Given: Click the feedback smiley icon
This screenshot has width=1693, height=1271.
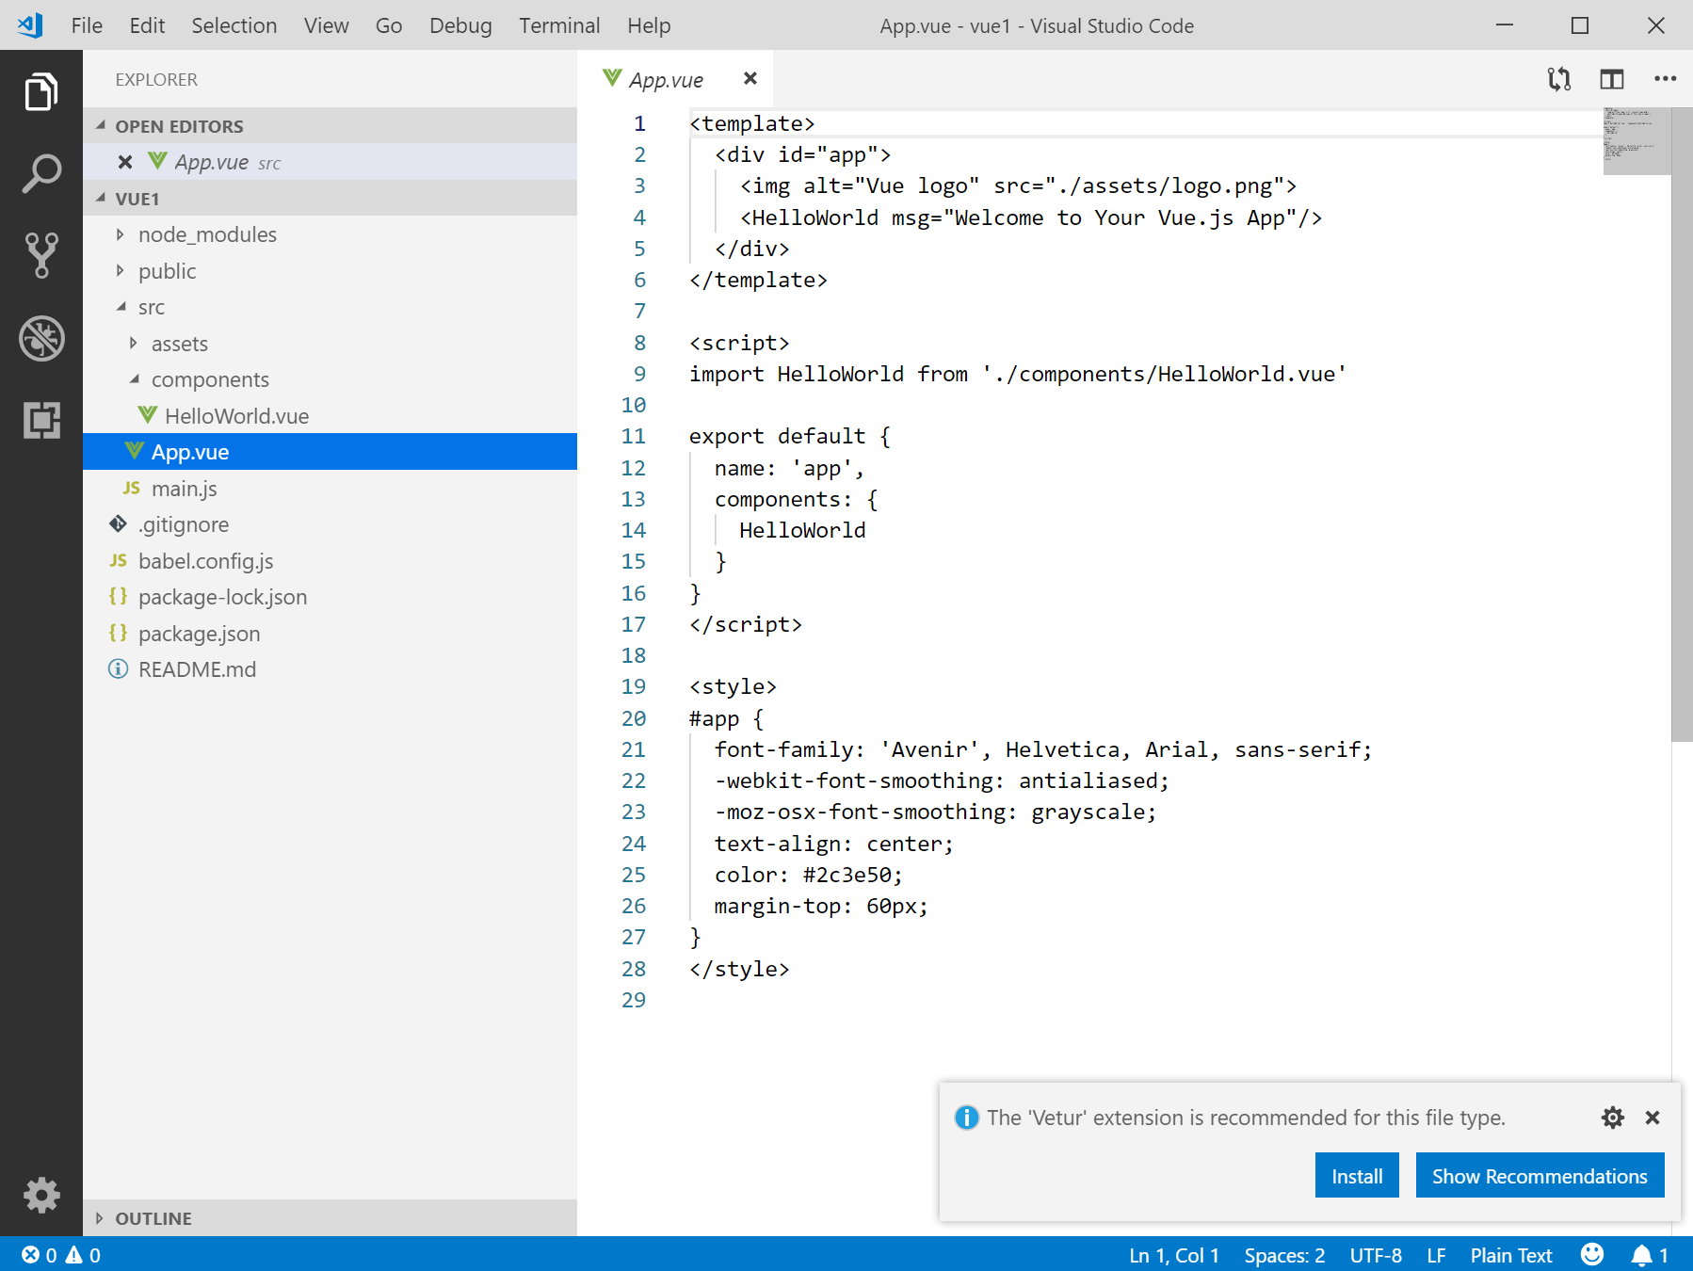Looking at the screenshot, I should click(x=1592, y=1254).
